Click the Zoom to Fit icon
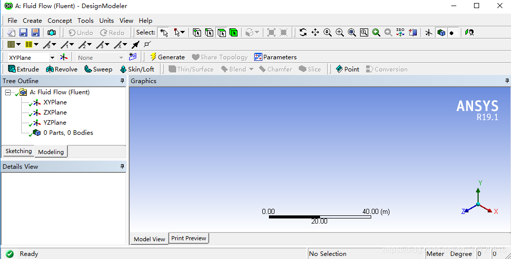Image resolution: width=511 pixels, height=259 pixels. tap(351, 32)
